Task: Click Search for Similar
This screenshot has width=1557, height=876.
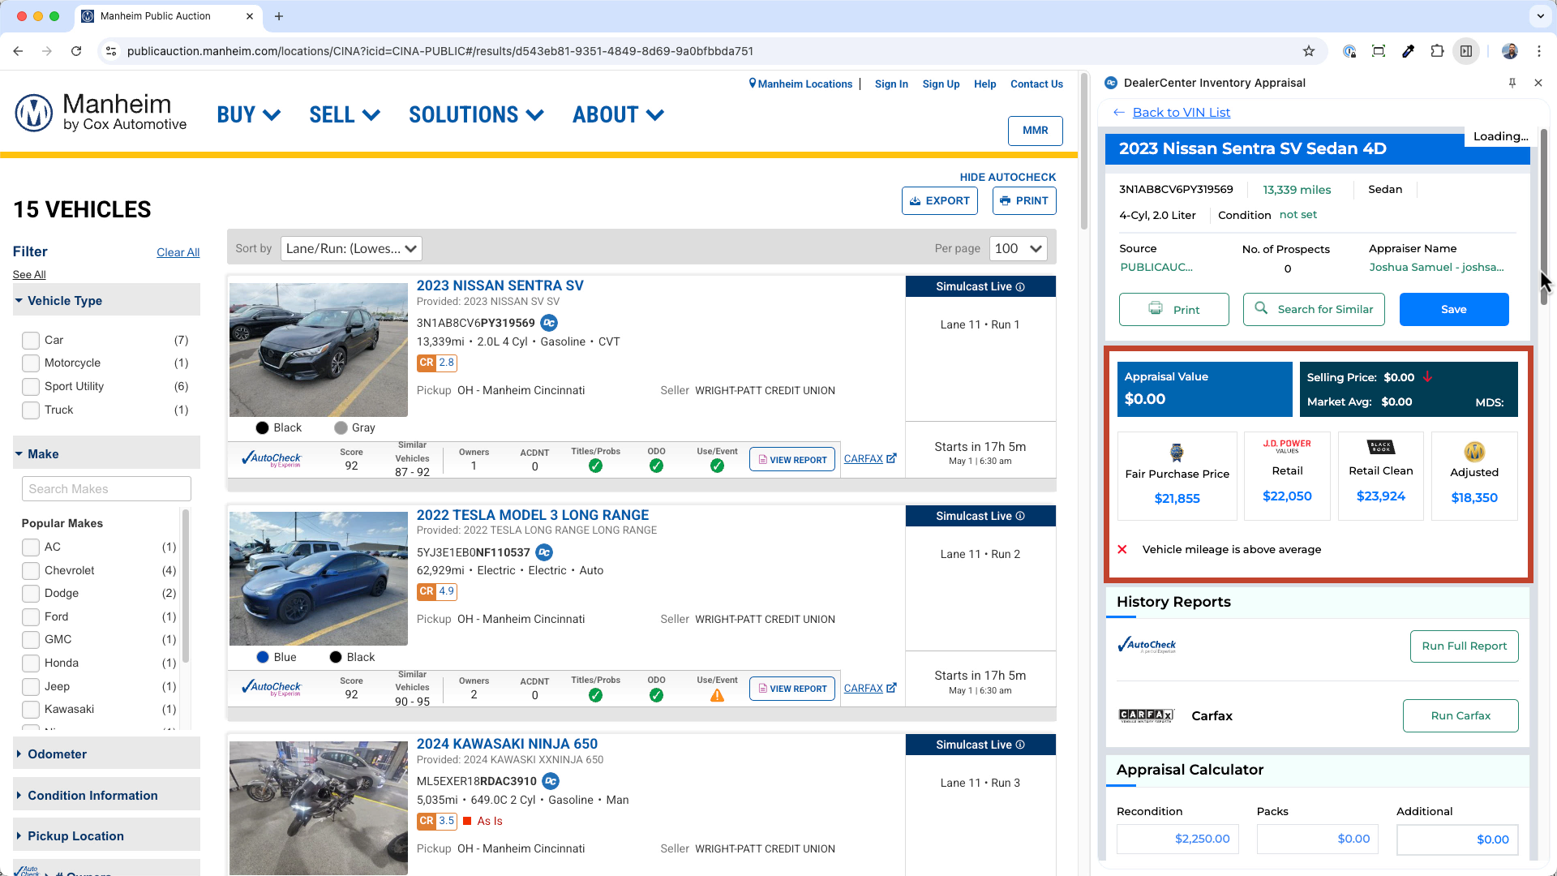Action: coord(1314,310)
